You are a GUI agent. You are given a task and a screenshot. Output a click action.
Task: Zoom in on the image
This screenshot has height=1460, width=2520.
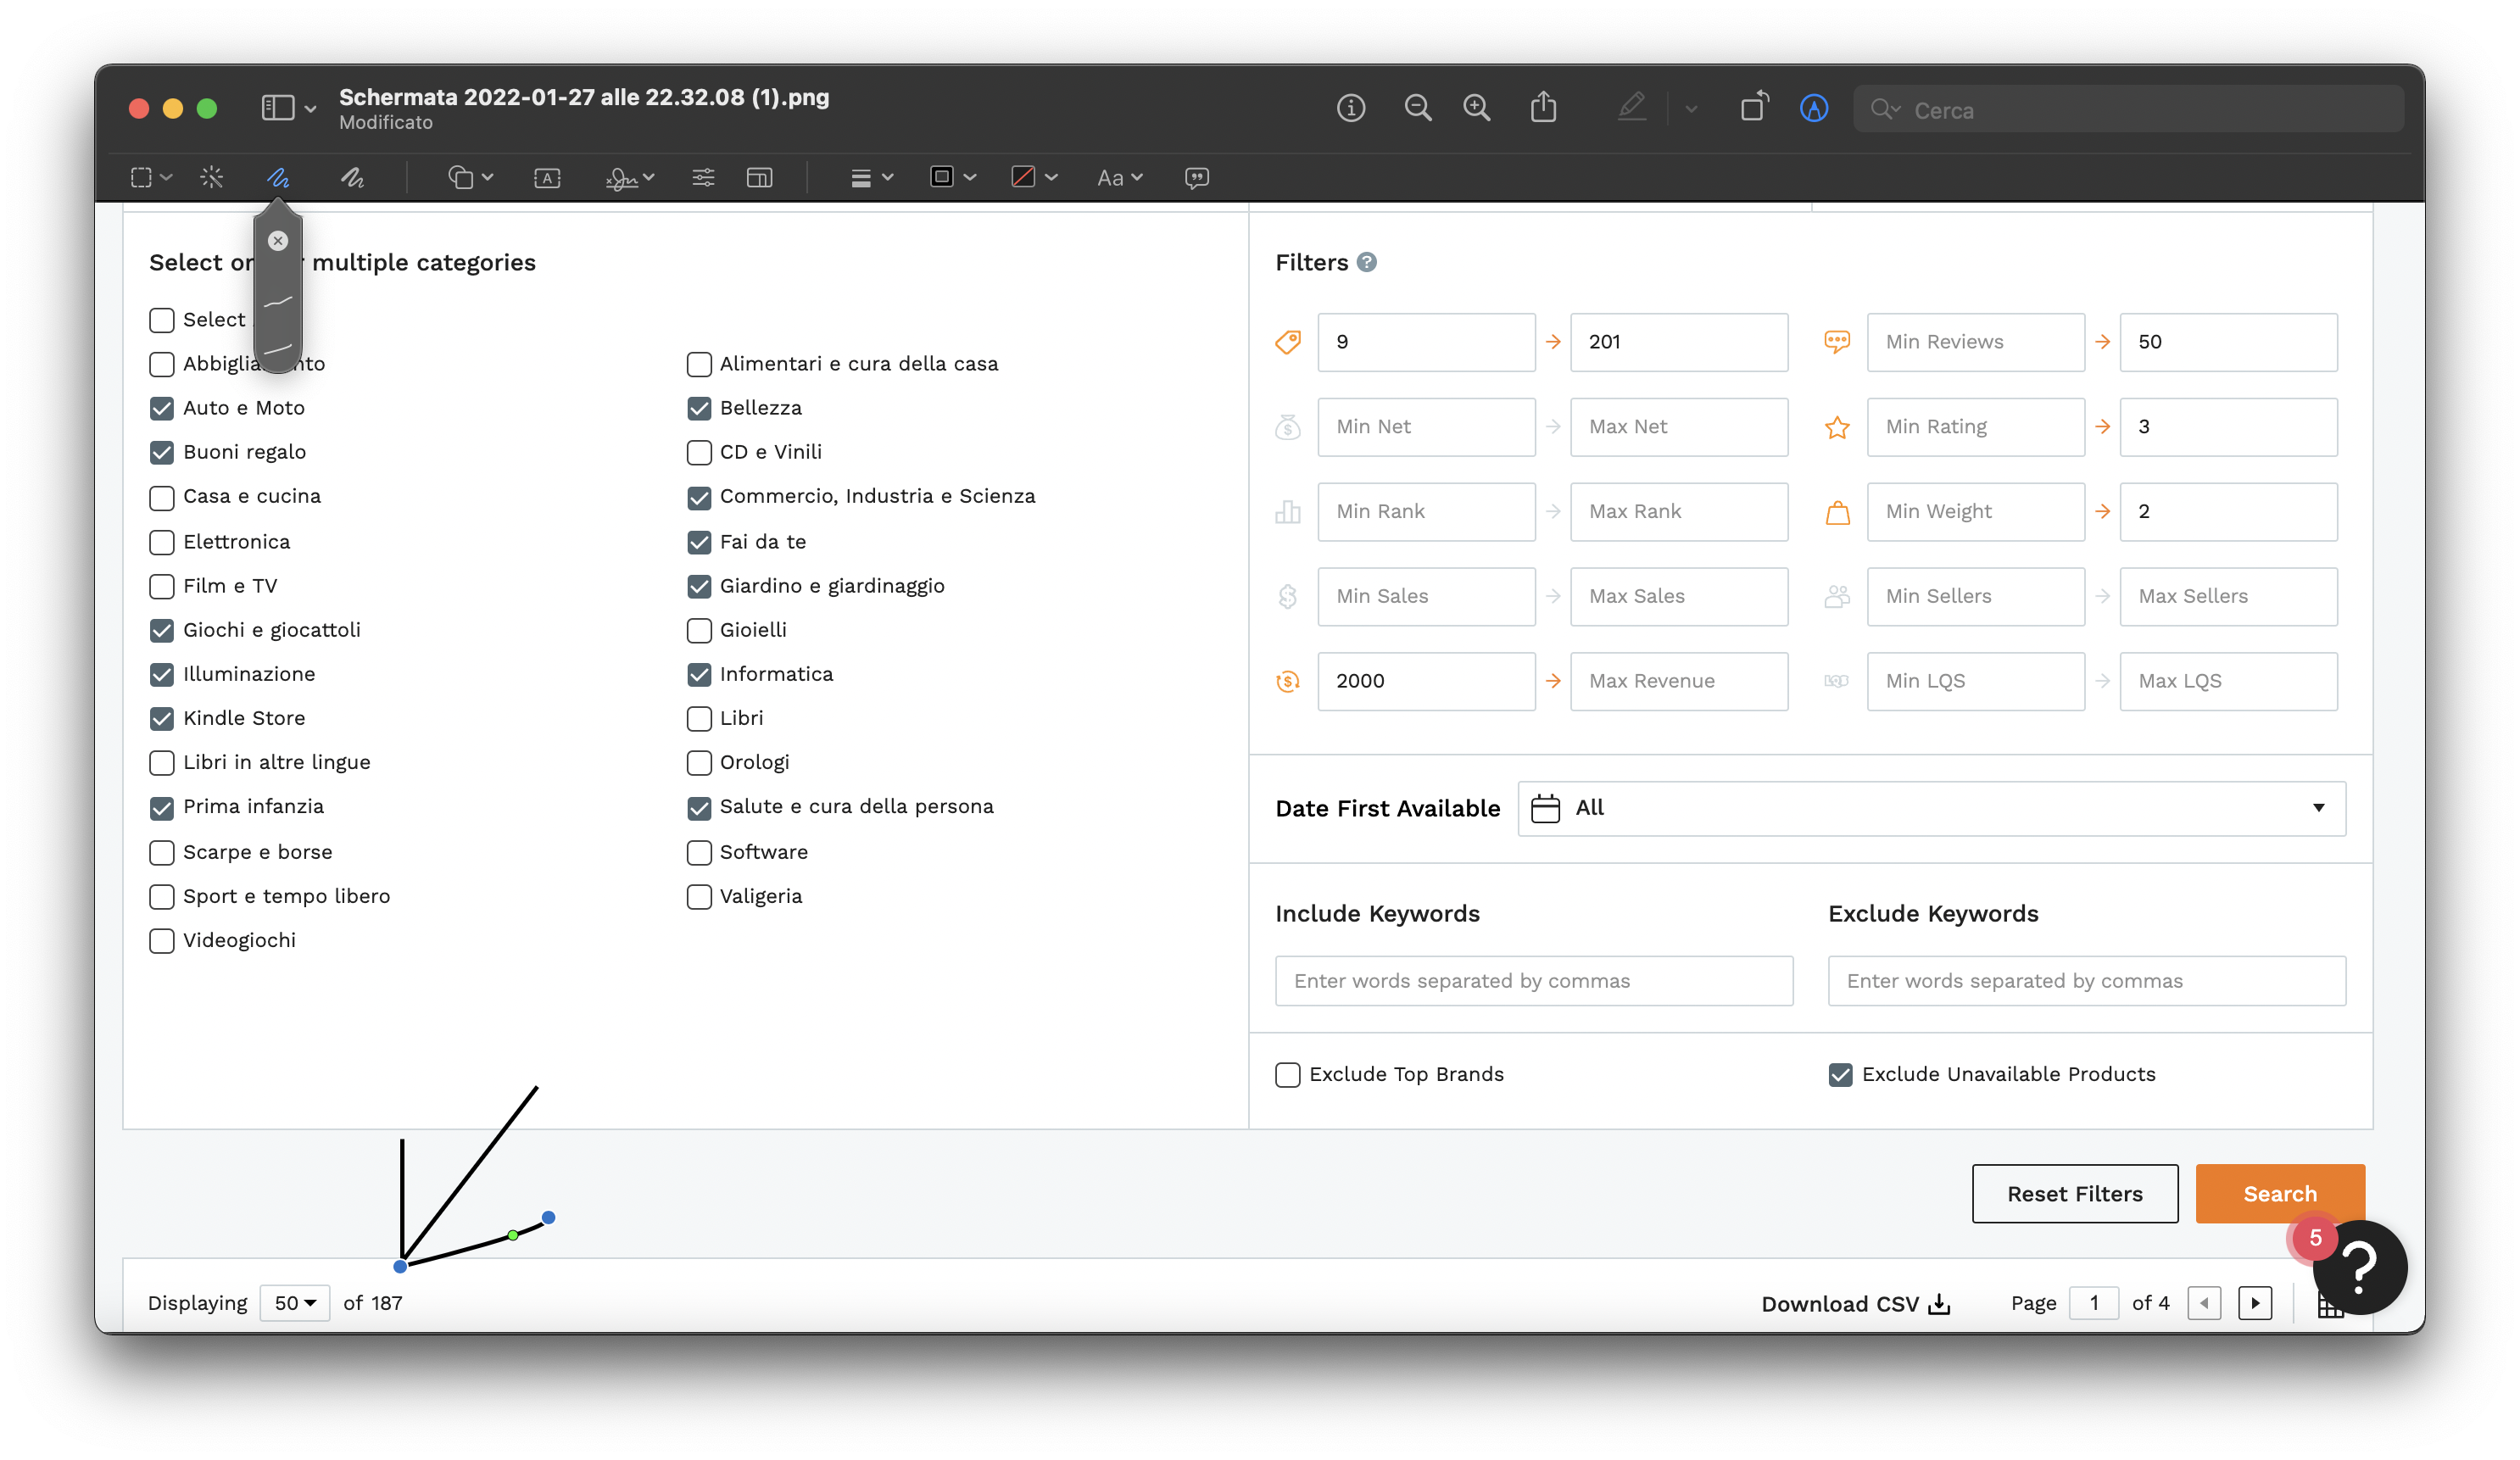(x=1476, y=108)
